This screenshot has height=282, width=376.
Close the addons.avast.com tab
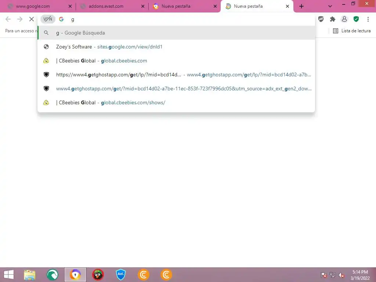[x=143, y=7]
